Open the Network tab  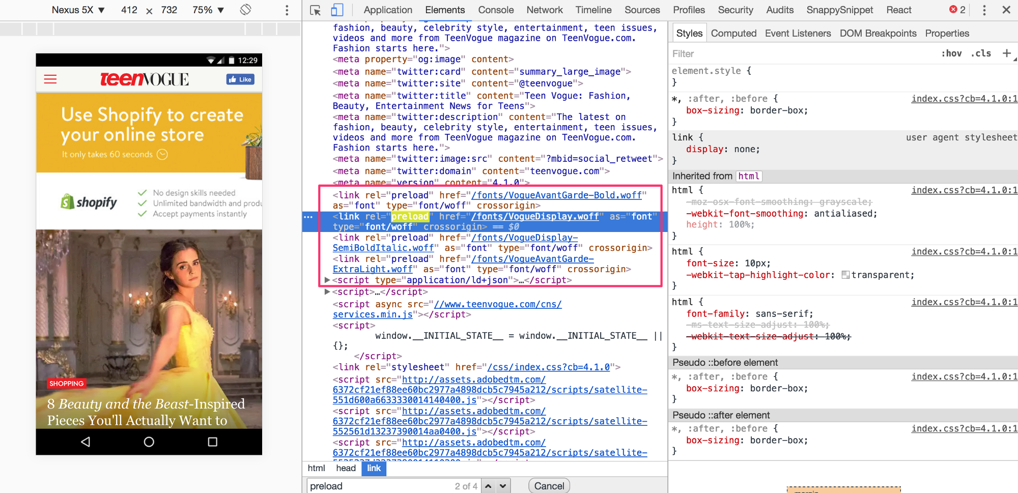click(x=545, y=10)
